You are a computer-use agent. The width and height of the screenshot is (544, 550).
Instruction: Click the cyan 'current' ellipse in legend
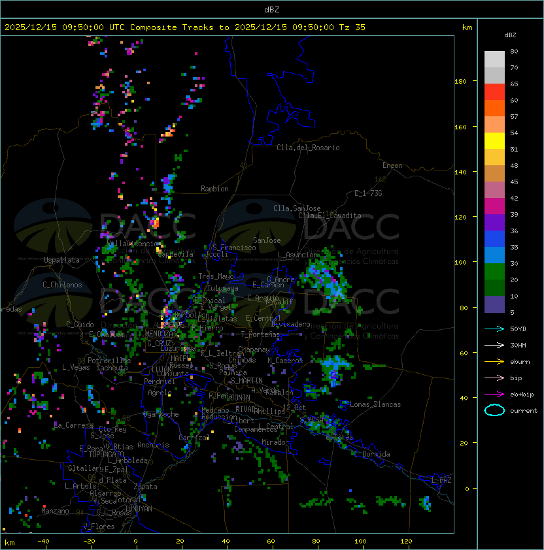click(494, 410)
